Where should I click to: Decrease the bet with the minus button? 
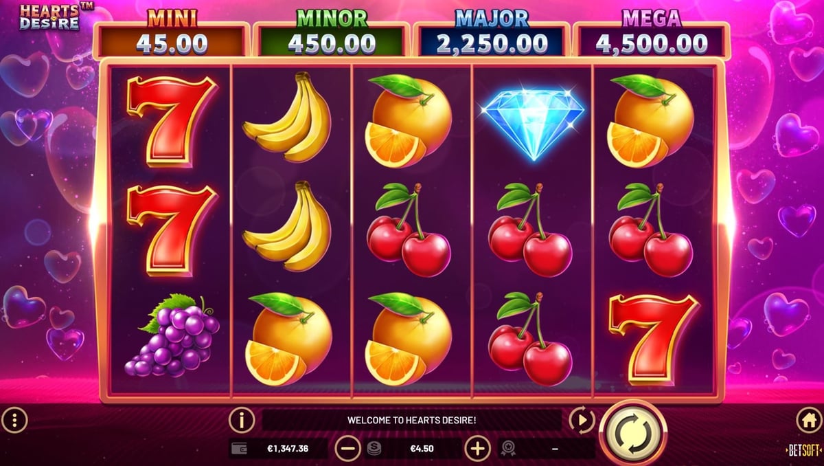pyautogui.click(x=347, y=449)
